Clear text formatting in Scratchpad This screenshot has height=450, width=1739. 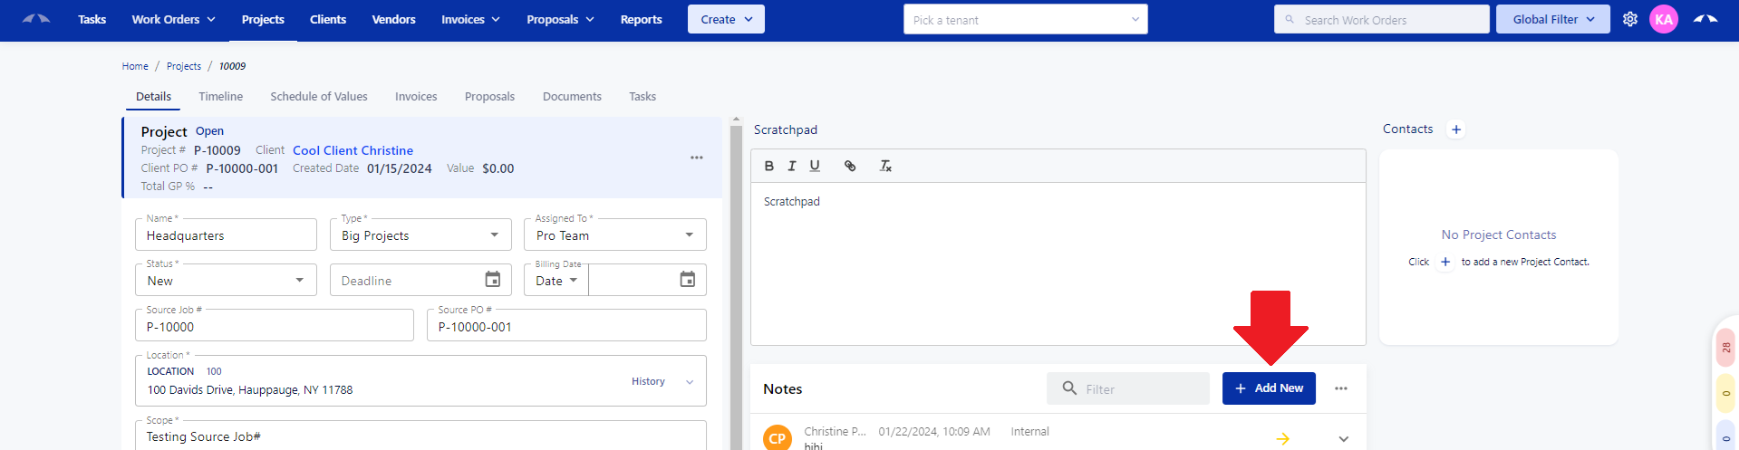tap(885, 166)
